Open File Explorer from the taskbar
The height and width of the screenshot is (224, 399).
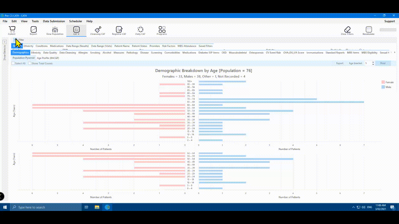97,207
